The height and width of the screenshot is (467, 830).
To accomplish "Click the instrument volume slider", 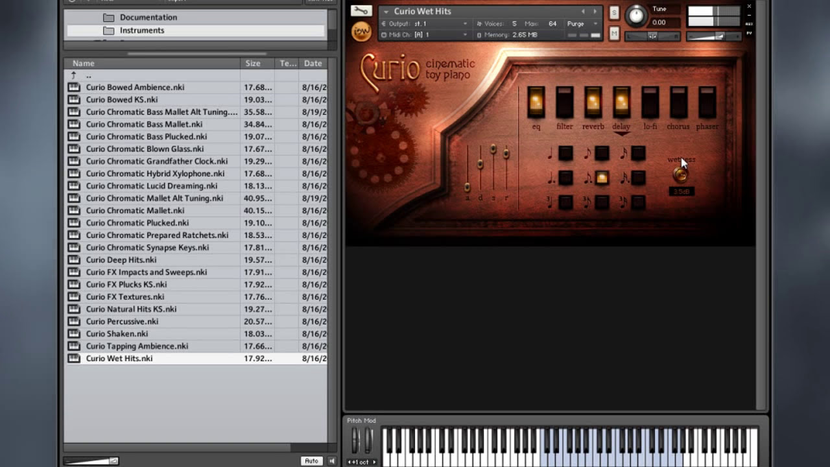I will coord(715,36).
